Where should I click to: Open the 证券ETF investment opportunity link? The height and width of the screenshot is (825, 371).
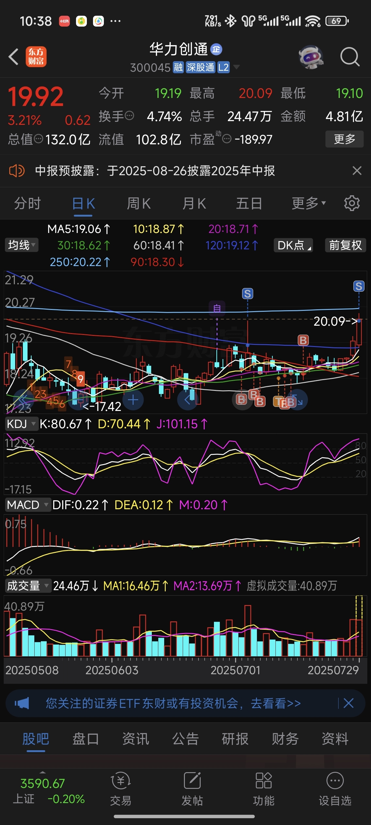(173, 703)
